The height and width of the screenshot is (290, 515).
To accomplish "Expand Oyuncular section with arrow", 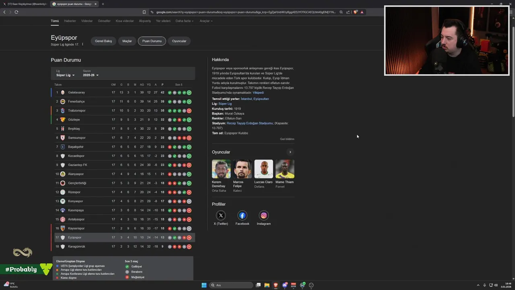I will coord(290,152).
